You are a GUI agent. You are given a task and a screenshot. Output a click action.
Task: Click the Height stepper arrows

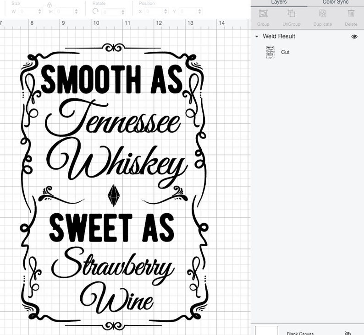[77, 11]
